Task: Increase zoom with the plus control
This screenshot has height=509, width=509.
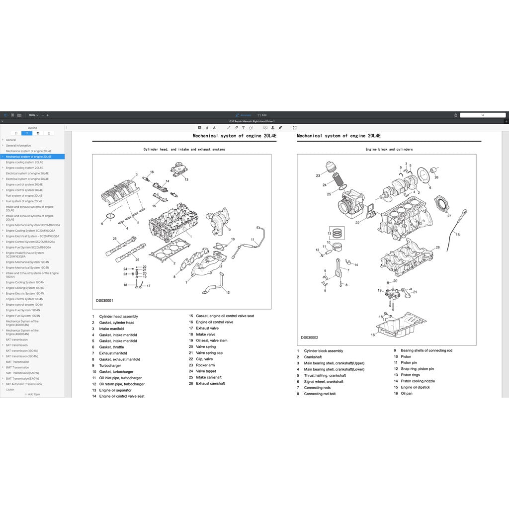Action: pos(47,115)
